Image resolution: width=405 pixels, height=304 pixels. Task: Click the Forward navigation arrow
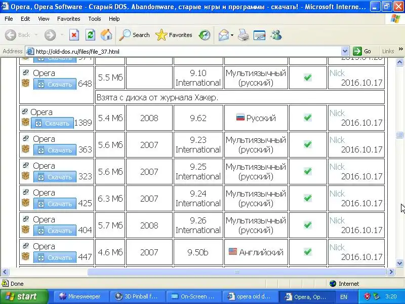(x=50, y=35)
